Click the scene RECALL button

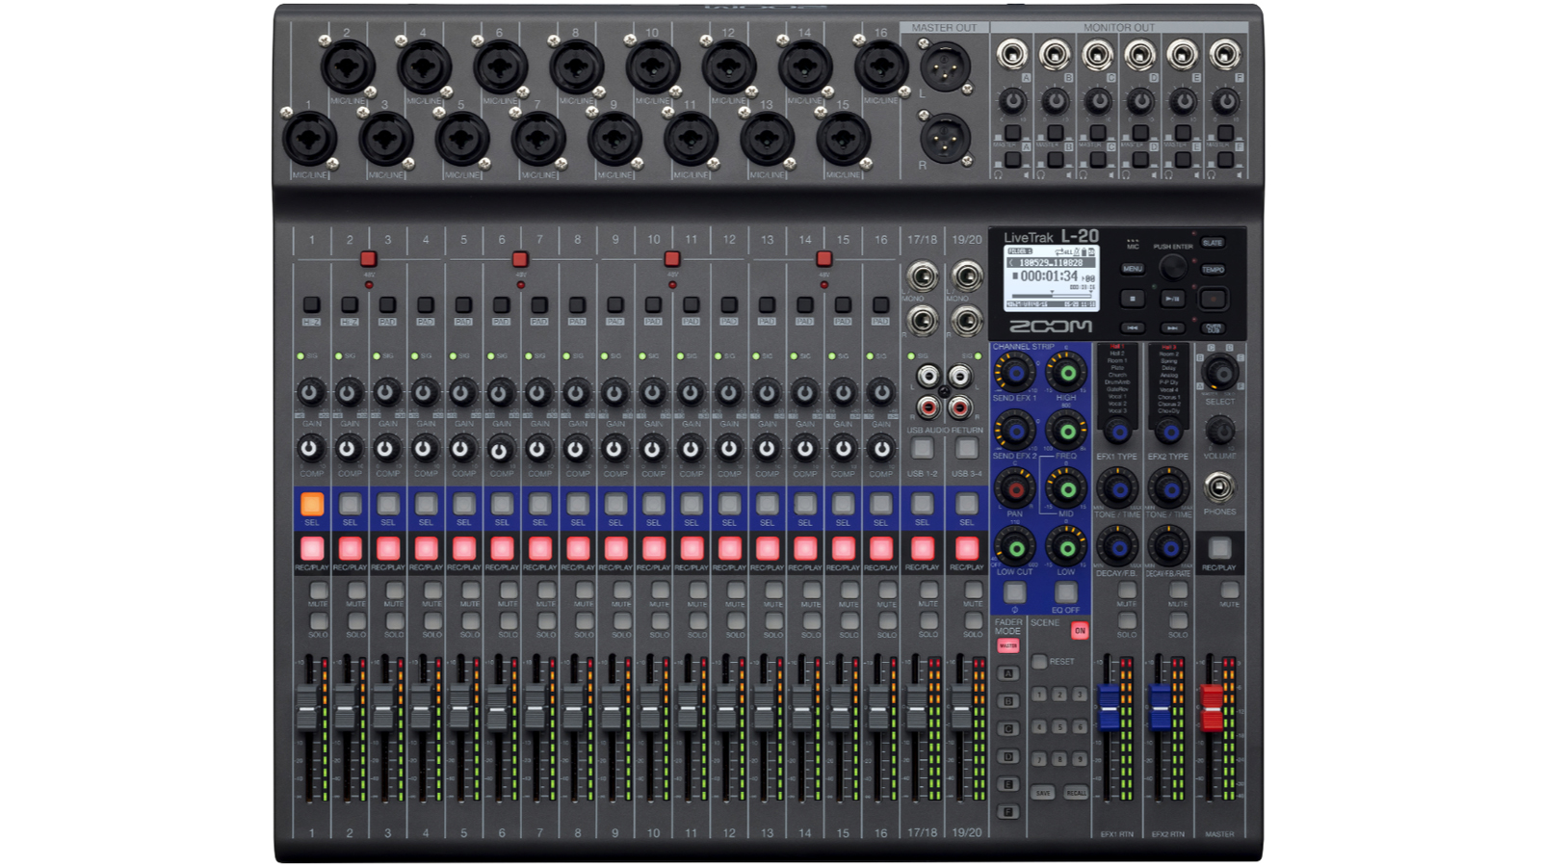coord(1076,793)
